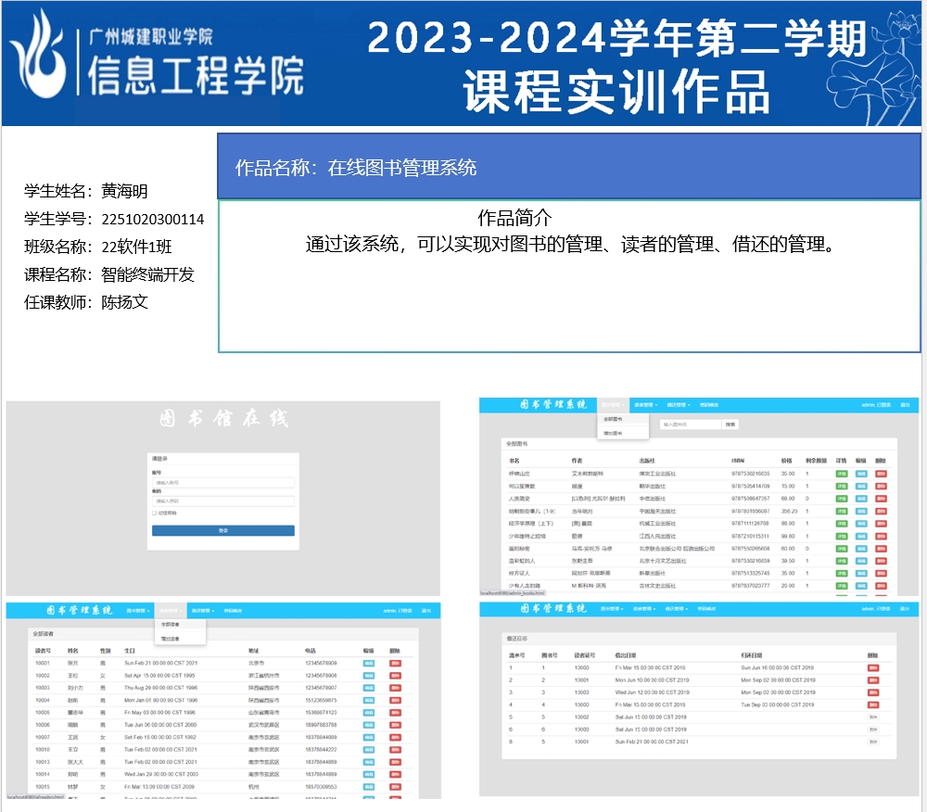The image size is (927, 812).
Task: Click red 删除 button for reader 10001
Action: tap(396, 664)
